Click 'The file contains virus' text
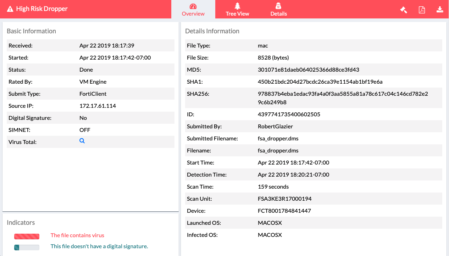Screen dimensions: 449x256 point(77,235)
